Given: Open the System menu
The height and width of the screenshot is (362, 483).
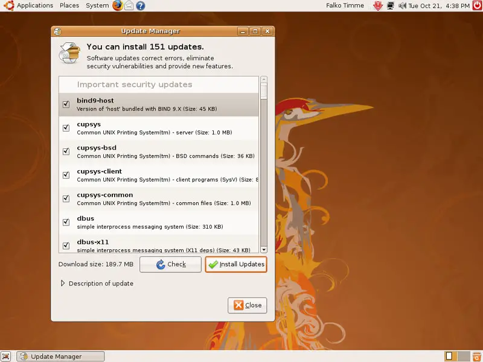Looking at the screenshot, I should (x=97, y=5).
